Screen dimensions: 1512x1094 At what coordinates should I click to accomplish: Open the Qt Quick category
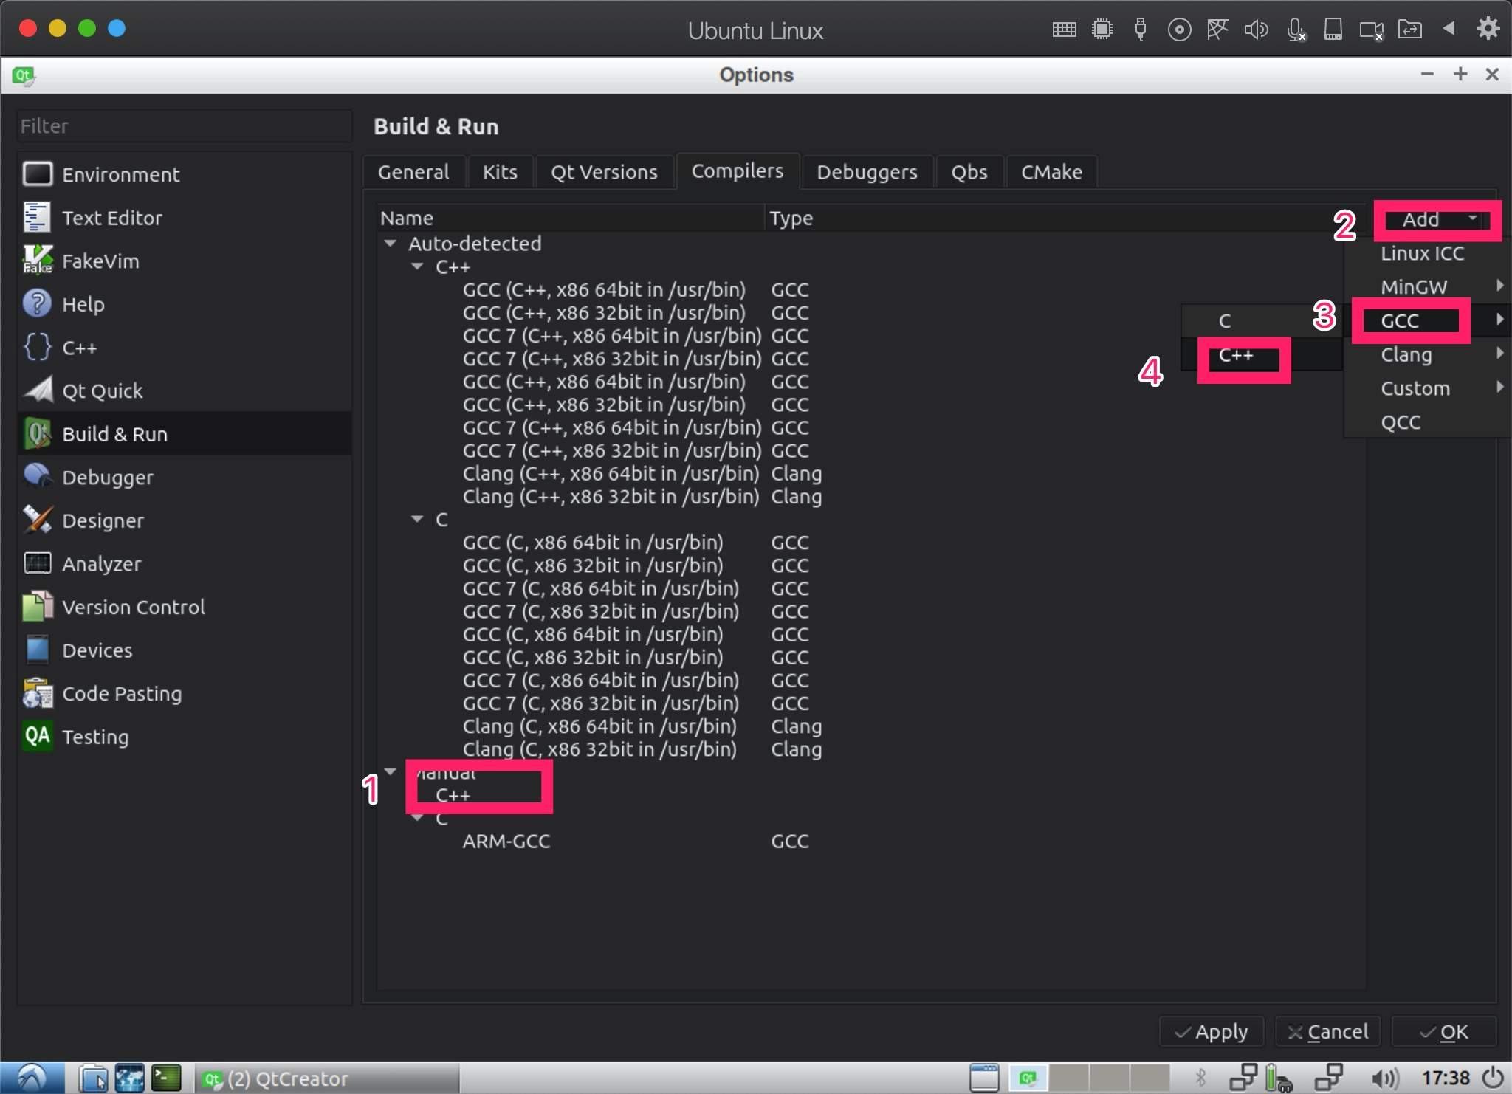(185, 391)
